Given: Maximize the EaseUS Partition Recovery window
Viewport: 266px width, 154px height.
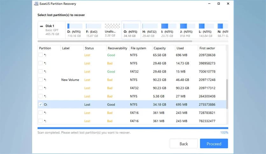Looking at the screenshot, I should 219,3.
